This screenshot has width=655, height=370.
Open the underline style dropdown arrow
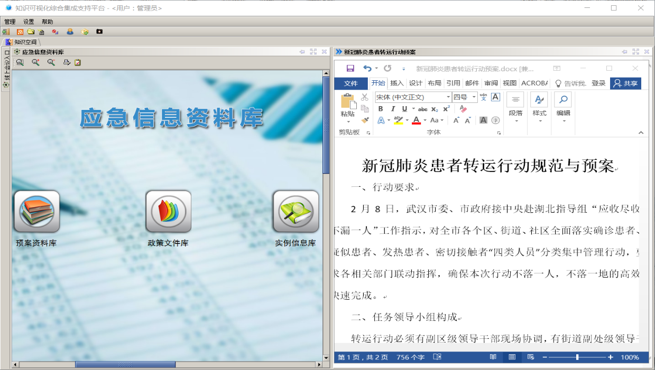pyautogui.click(x=413, y=109)
